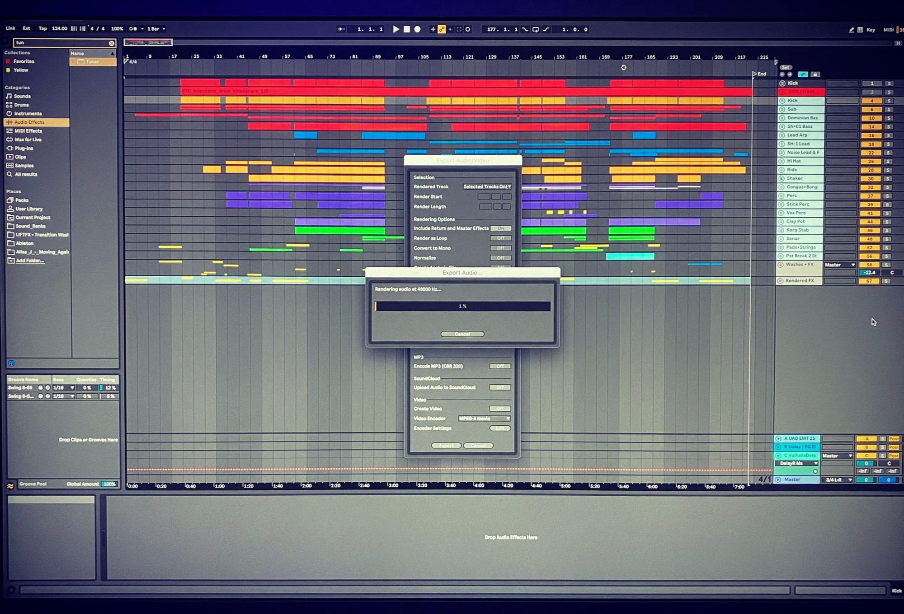Toggle the arrangement Loop switch
The image size is (904, 614).
pyautogui.click(x=536, y=29)
